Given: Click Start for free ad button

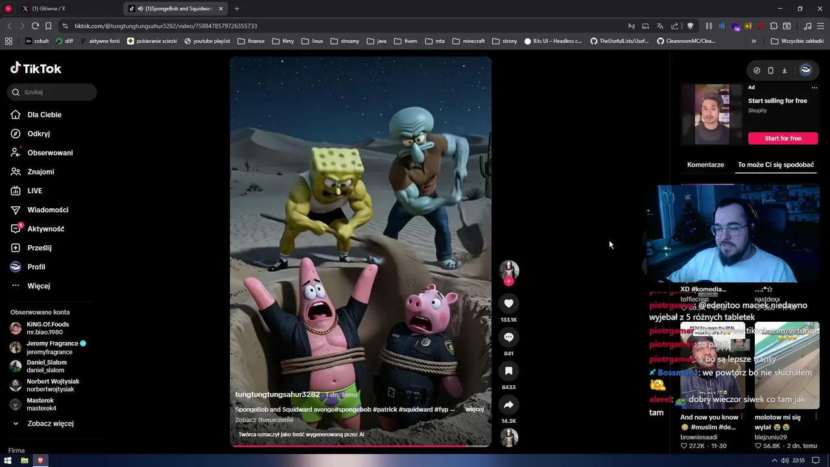Looking at the screenshot, I should click(x=783, y=138).
